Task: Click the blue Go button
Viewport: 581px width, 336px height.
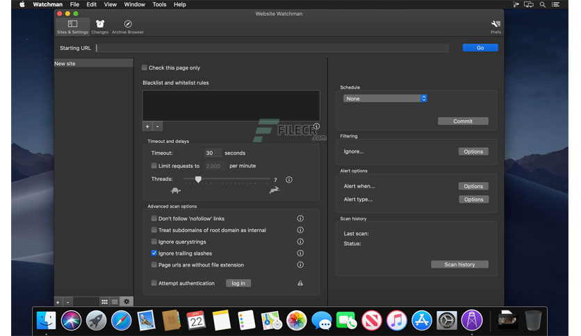Action: point(480,48)
